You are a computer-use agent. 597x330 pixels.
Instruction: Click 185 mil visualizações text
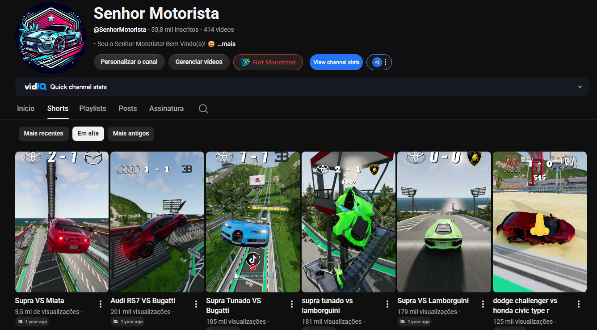[236, 322]
